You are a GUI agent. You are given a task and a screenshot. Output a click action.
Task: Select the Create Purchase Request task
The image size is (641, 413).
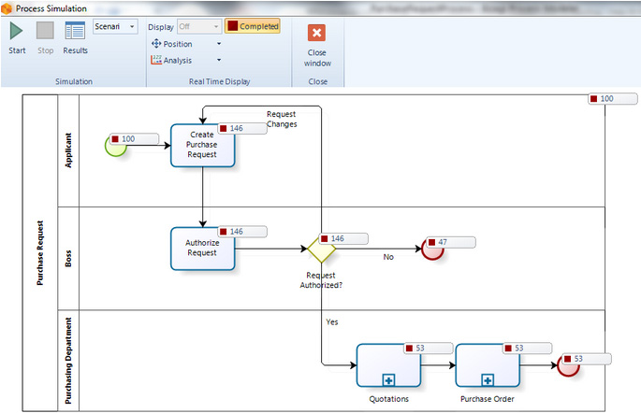[x=202, y=145]
